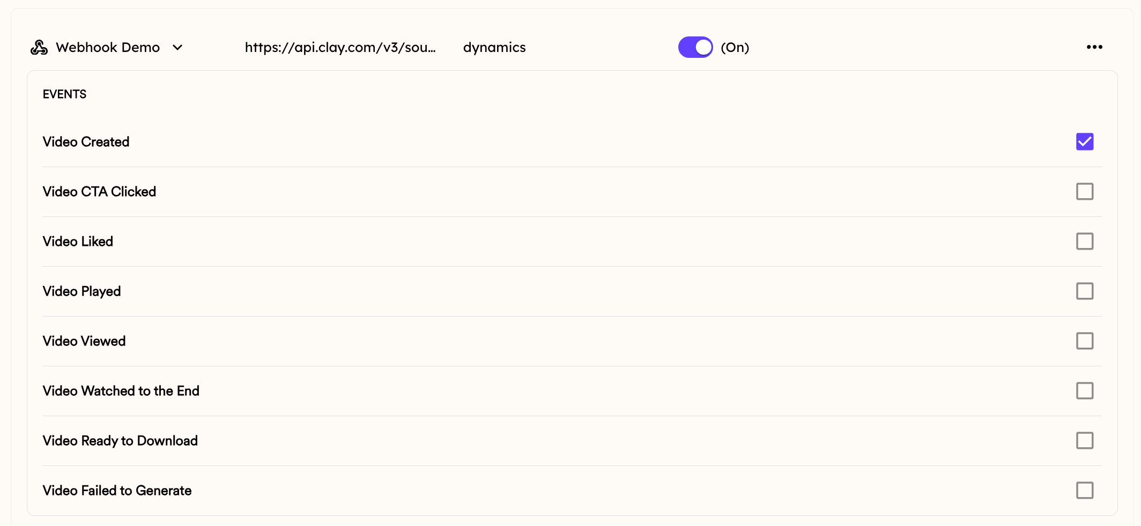Click the 'Video Viewed' label
Image resolution: width=1141 pixels, height=526 pixels.
pyautogui.click(x=84, y=341)
